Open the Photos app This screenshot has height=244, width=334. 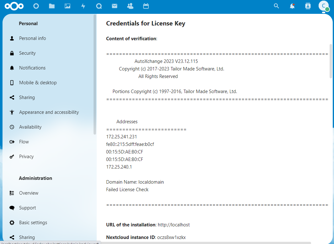67,6
